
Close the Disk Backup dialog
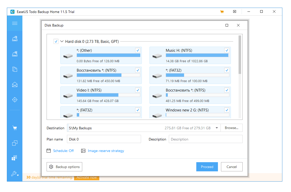(238, 25)
